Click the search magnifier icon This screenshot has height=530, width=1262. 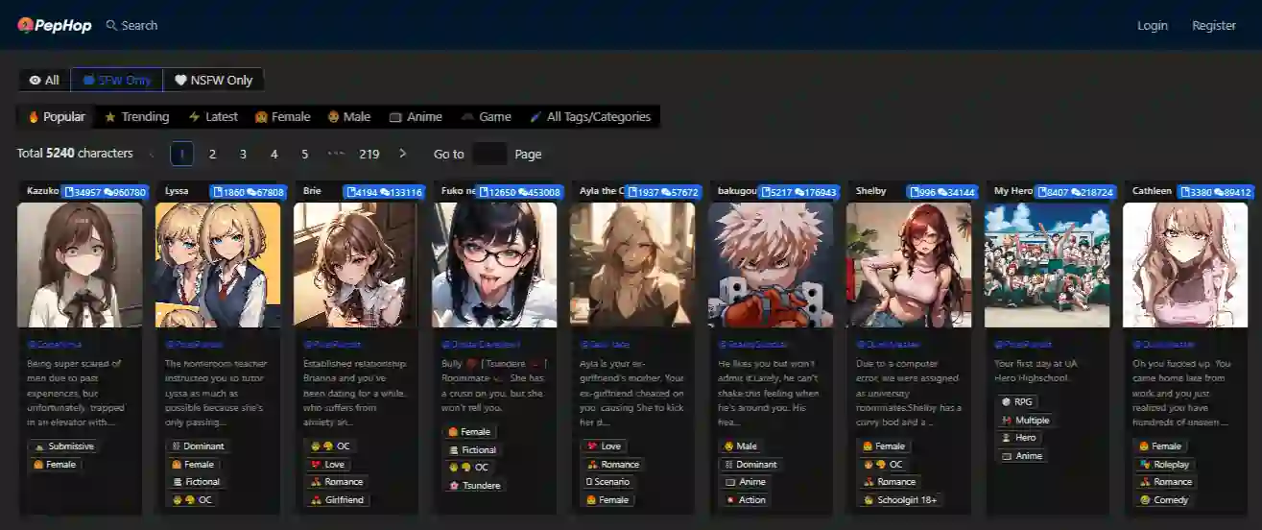(111, 26)
